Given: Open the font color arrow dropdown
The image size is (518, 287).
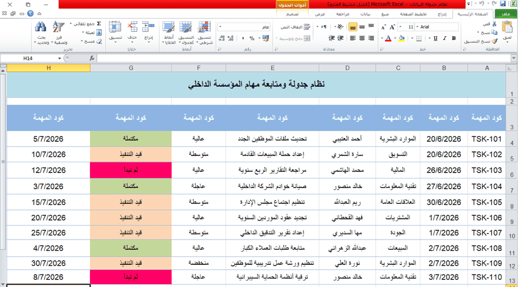Looking at the screenshot, I should 382,38.
